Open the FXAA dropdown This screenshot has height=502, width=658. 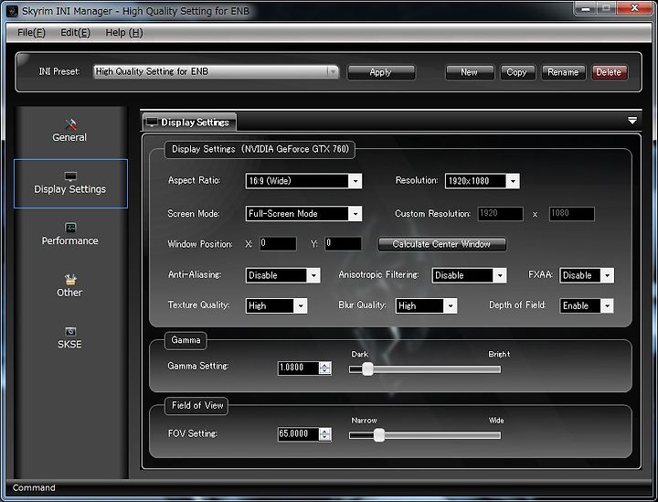point(586,275)
